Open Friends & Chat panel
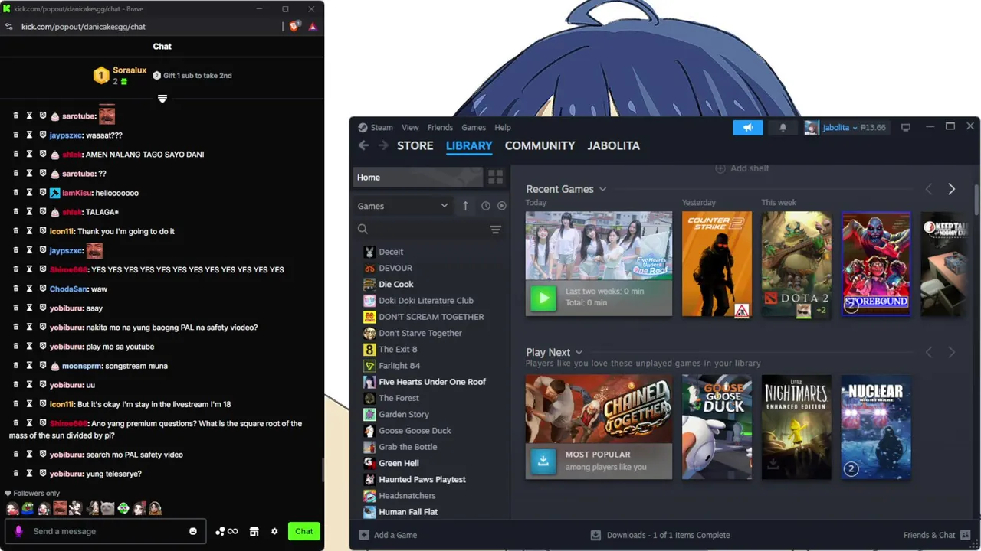 coord(937,535)
